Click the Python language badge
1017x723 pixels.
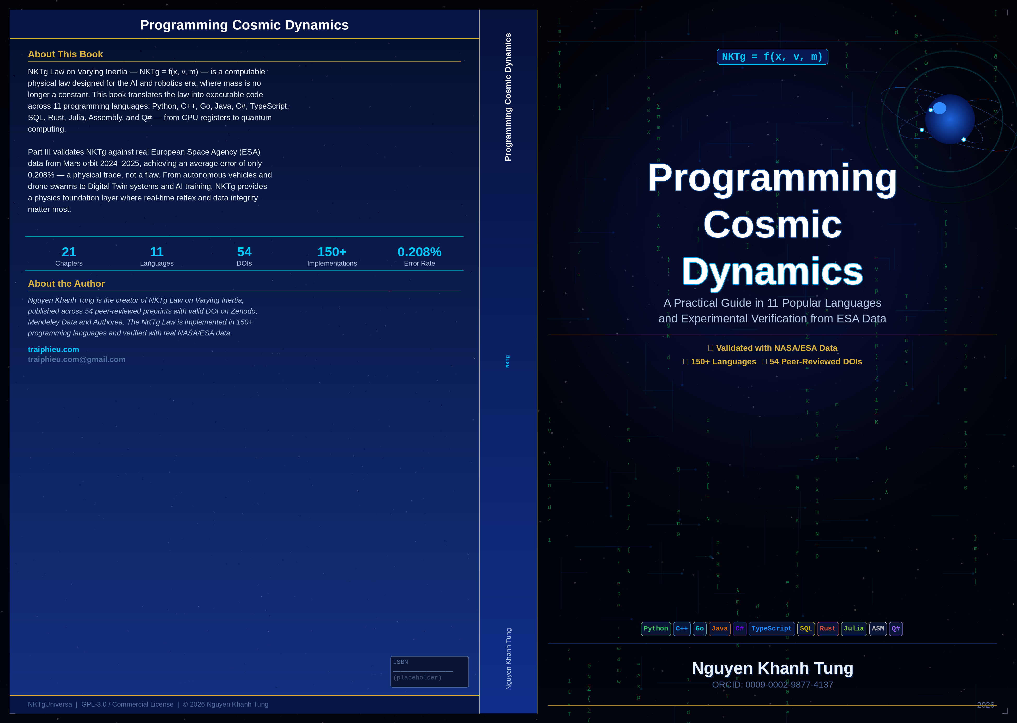pyautogui.click(x=655, y=629)
